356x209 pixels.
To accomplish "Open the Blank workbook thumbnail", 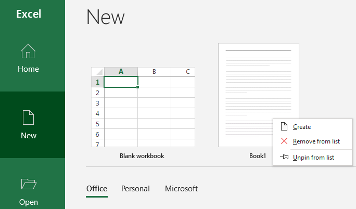I will pos(143,107).
